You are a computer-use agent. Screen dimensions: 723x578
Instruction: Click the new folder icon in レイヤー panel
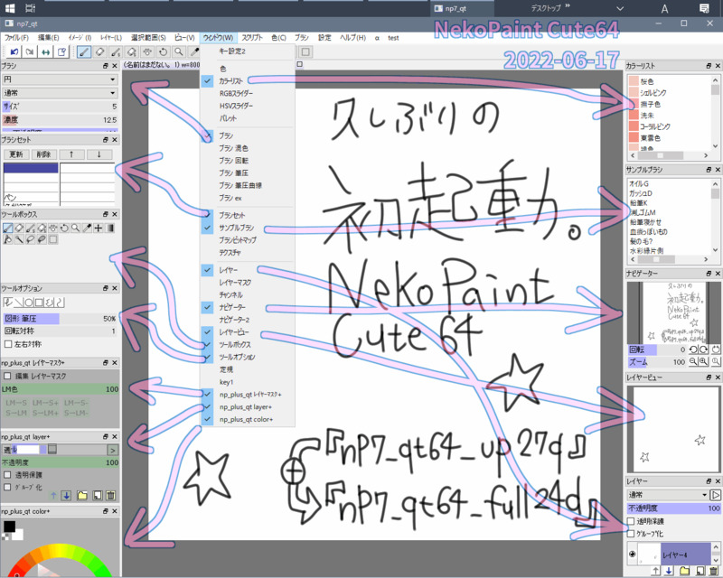[685, 571]
